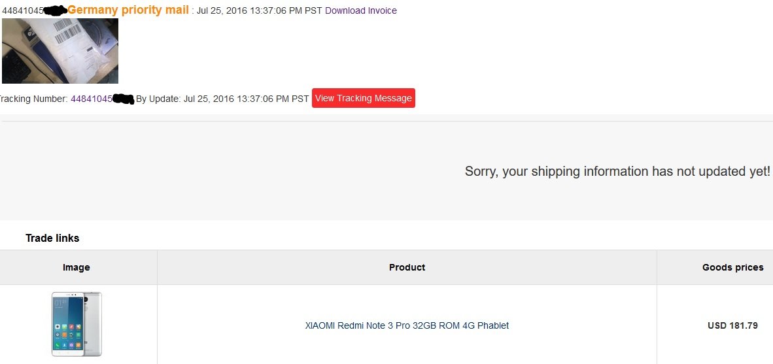Click the shipping information not updated message
Image resolution: width=773 pixels, height=364 pixels.
pos(617,171)
